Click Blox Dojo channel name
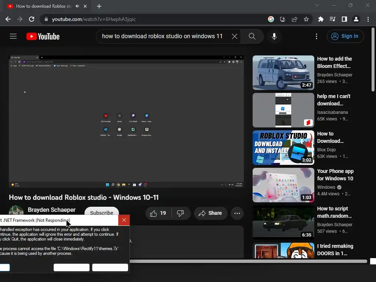The image size is (376, 282). [x=326, y=150]
